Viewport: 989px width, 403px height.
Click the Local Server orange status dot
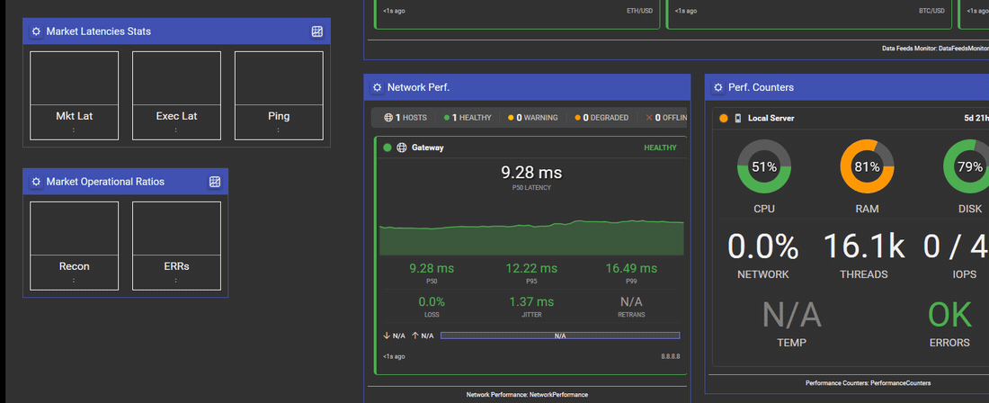(723, 118)
